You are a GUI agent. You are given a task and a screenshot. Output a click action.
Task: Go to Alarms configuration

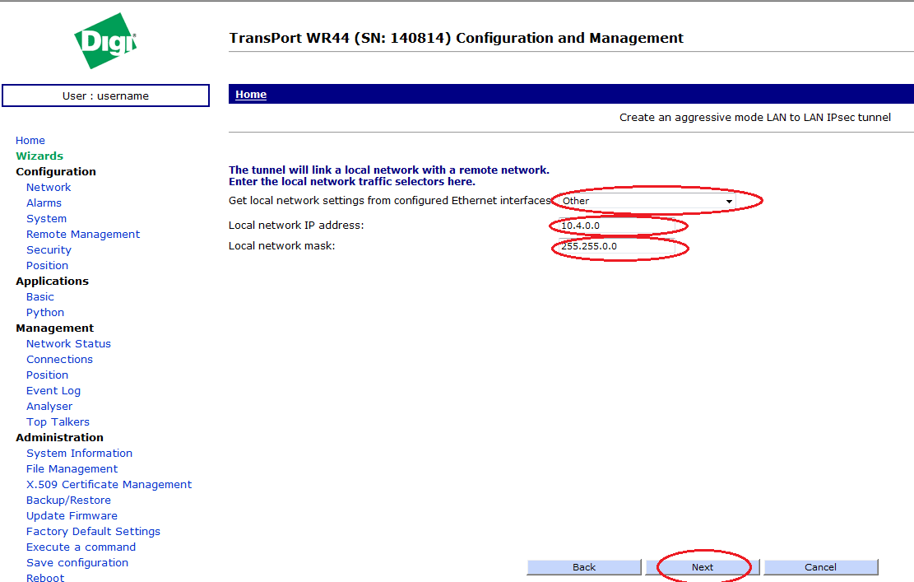coord(44,203)
